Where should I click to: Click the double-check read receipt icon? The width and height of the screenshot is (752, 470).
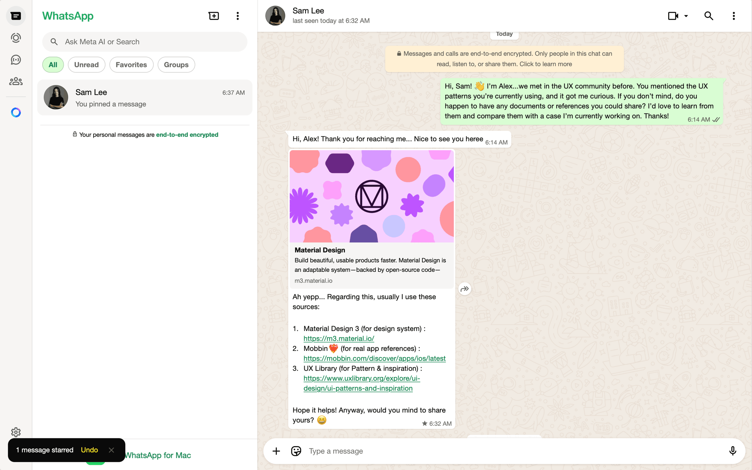coord(716,119)
